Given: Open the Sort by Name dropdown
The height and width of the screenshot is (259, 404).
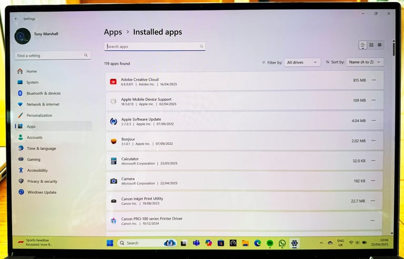Looking at the screenshot, I should tap(365, 62).
